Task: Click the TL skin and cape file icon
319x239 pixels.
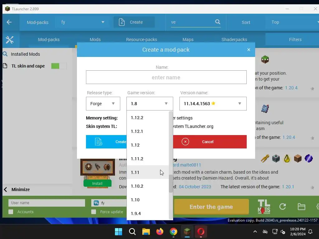Action: pyautogui.click(x=5, y=66)
